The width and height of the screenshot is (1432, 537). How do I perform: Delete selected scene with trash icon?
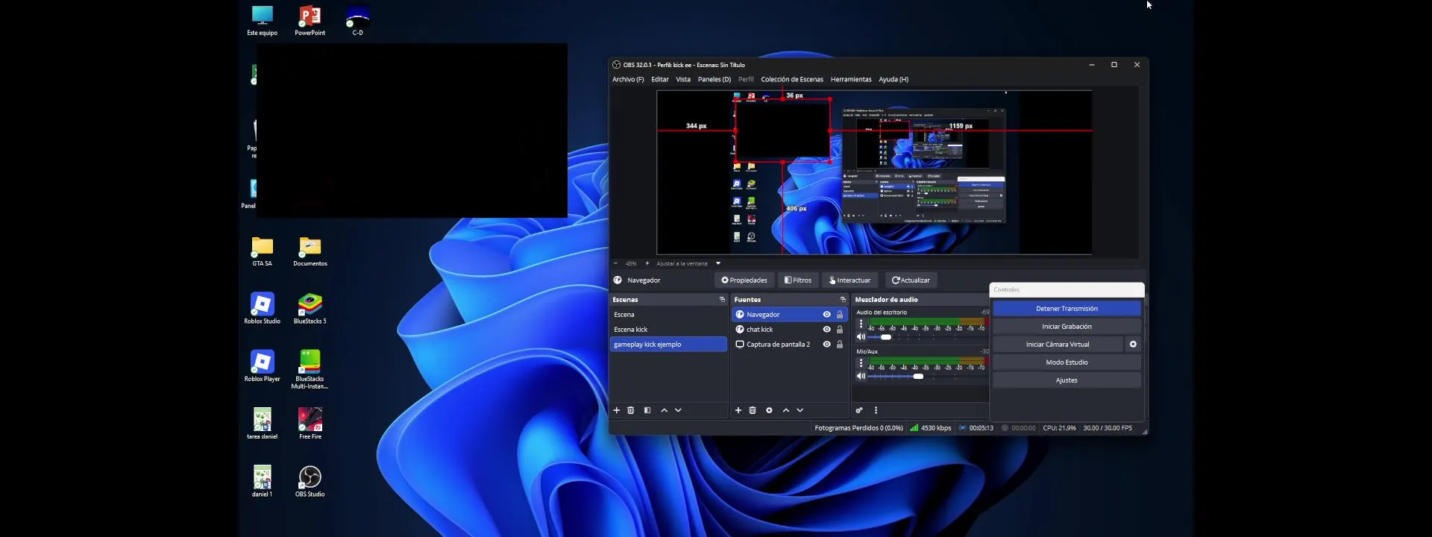tap(631, 410)
